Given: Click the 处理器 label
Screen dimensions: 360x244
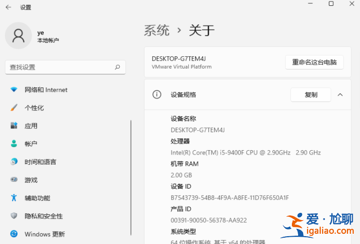Looking at the screenshot, I should coord(180,141).
